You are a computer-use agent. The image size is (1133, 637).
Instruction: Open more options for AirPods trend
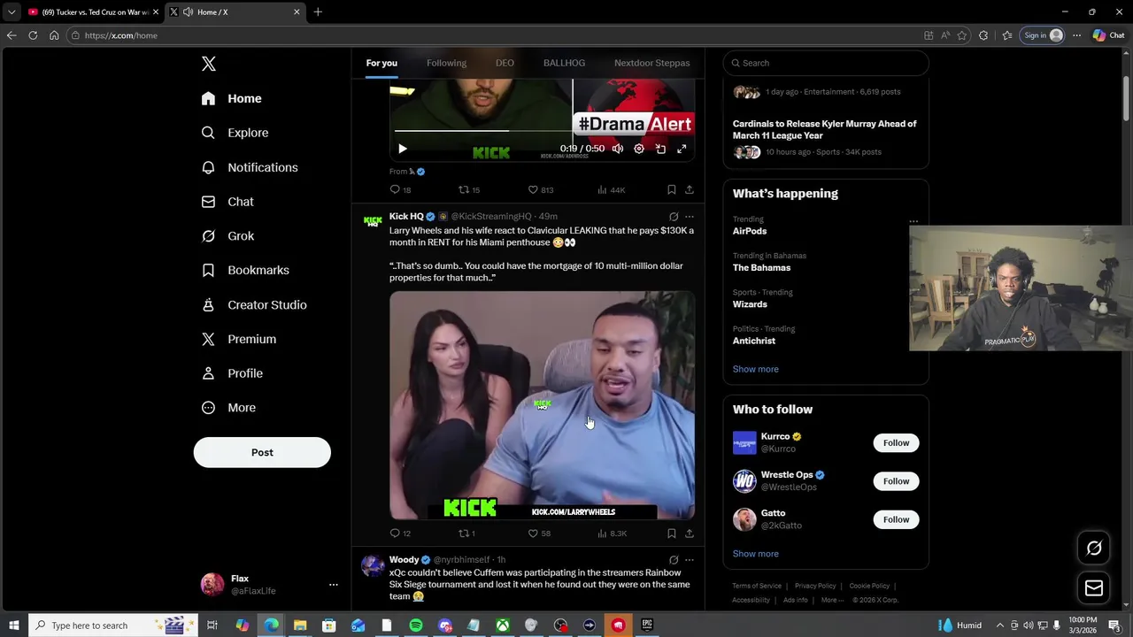click(x=913, y=221)
